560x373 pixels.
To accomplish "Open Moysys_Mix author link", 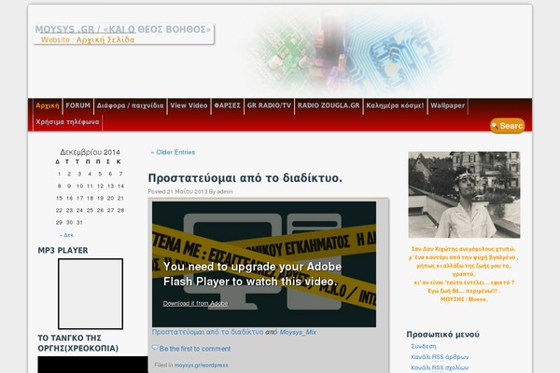I will 298,332.
